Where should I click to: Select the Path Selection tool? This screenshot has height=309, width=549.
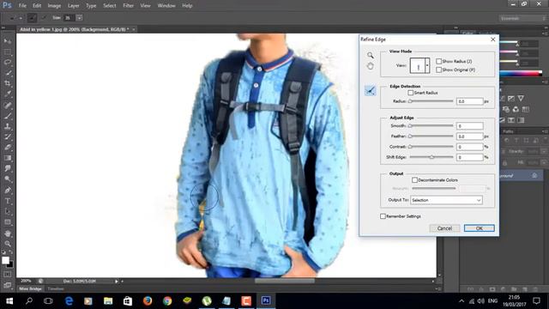8,212
